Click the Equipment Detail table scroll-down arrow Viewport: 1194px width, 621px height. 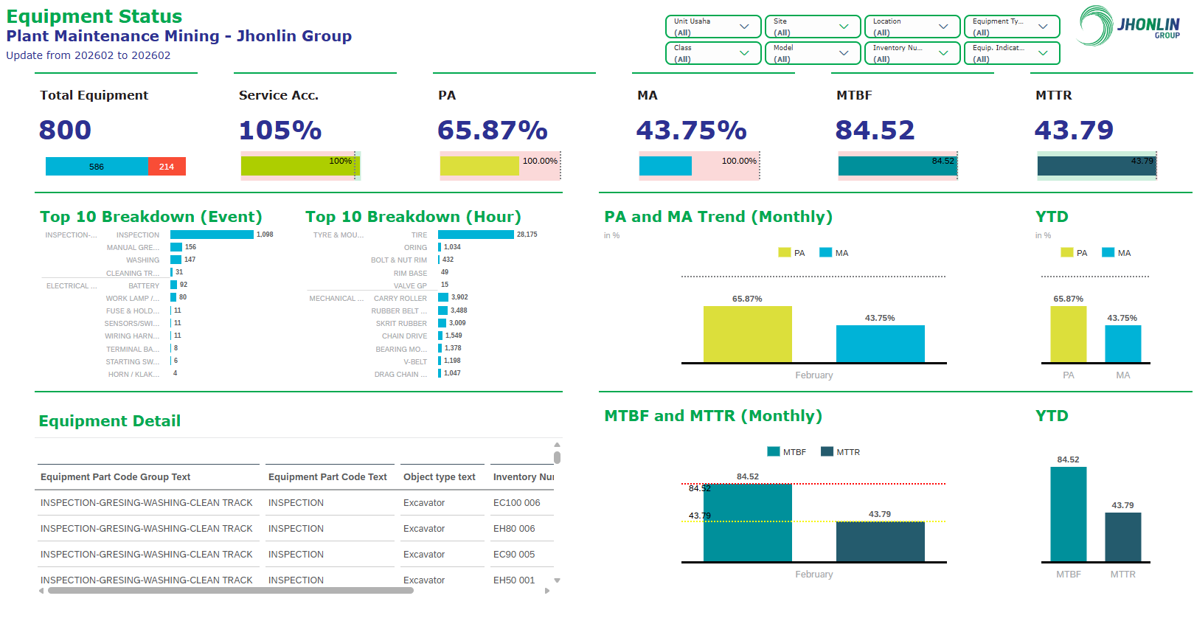pyautogui.click(x=557, y=580)
